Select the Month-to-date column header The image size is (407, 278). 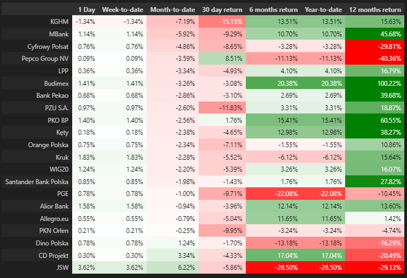(x=171, y=9)
